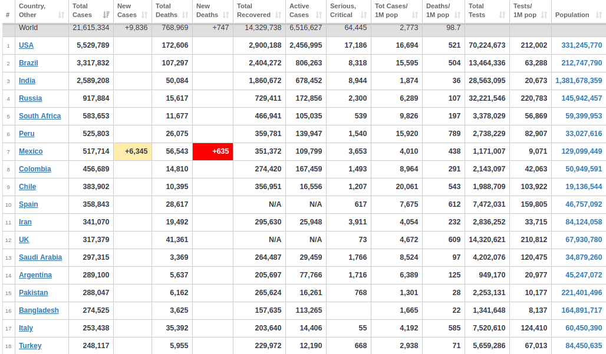This screenshot has height=354, width=606.
Task: Sort by Total Tests arrow icon
Action: pyautogui.click(x=502, y=15)
